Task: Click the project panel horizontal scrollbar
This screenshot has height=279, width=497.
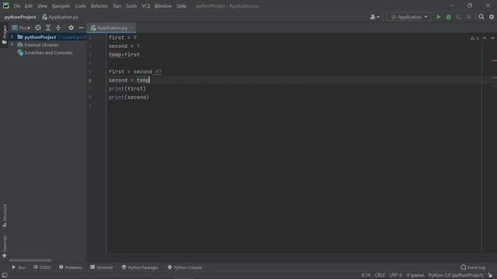Action: click(30, 260)
